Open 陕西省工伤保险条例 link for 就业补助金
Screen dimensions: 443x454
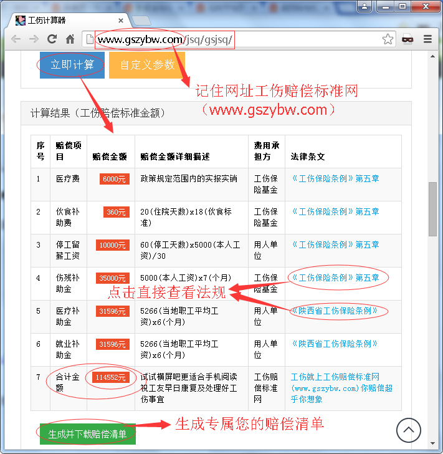[335, 344]
